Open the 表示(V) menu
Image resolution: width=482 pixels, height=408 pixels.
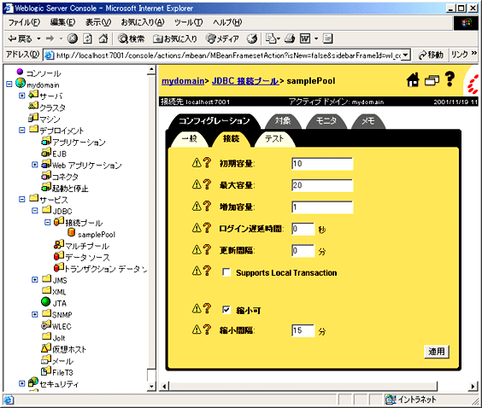[x=98, y=22]
